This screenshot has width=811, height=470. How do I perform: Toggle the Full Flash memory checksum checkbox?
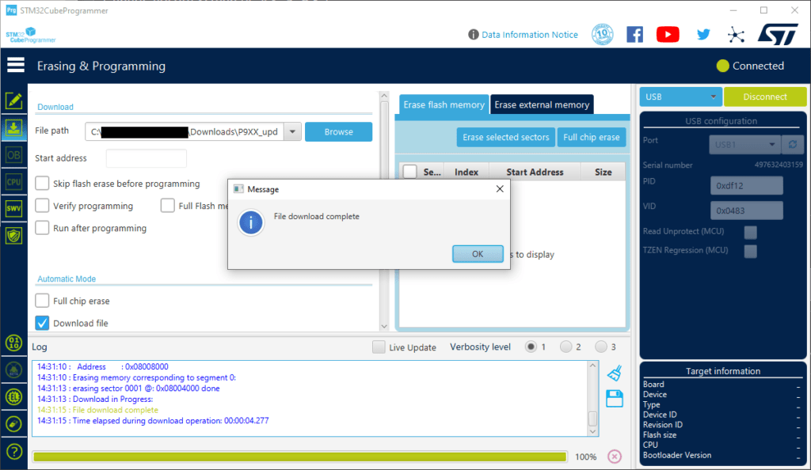pos(168,206)
